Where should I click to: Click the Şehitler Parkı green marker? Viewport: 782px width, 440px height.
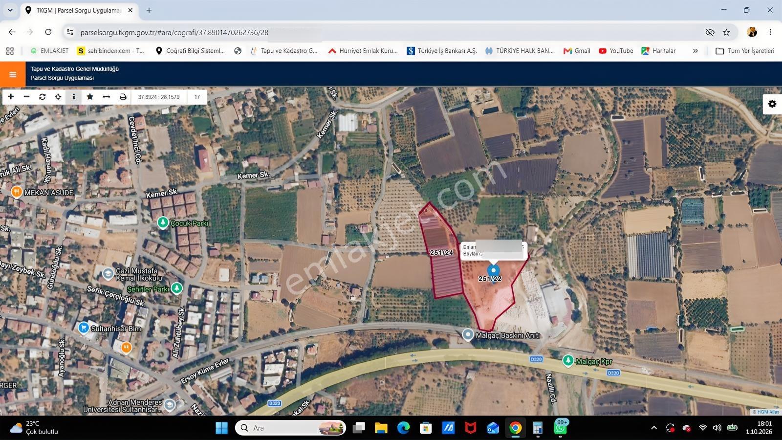point(177,288)
